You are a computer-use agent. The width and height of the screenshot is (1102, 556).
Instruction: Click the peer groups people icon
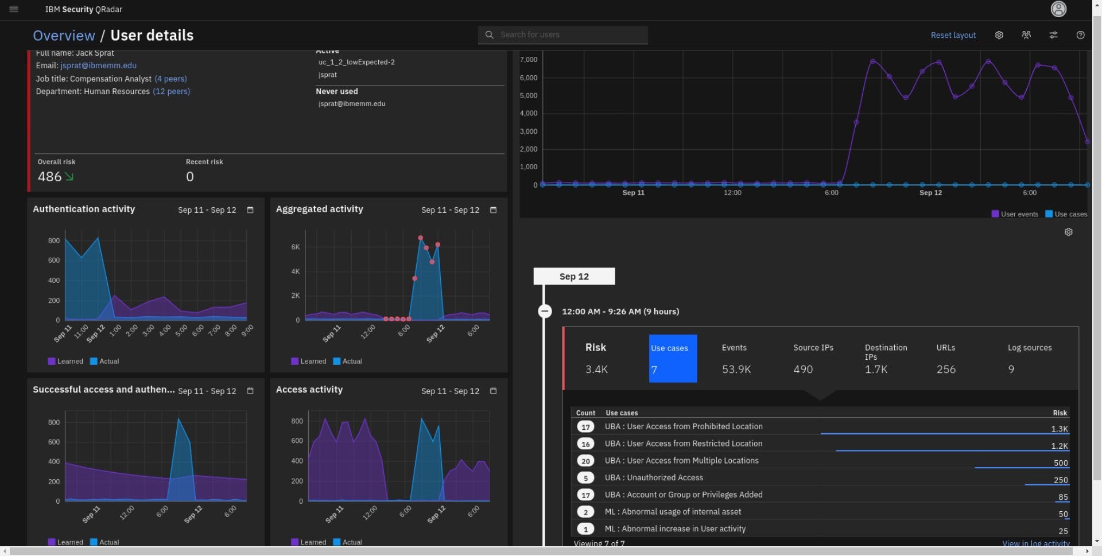pyautogui.click(x=1026, y=35)
